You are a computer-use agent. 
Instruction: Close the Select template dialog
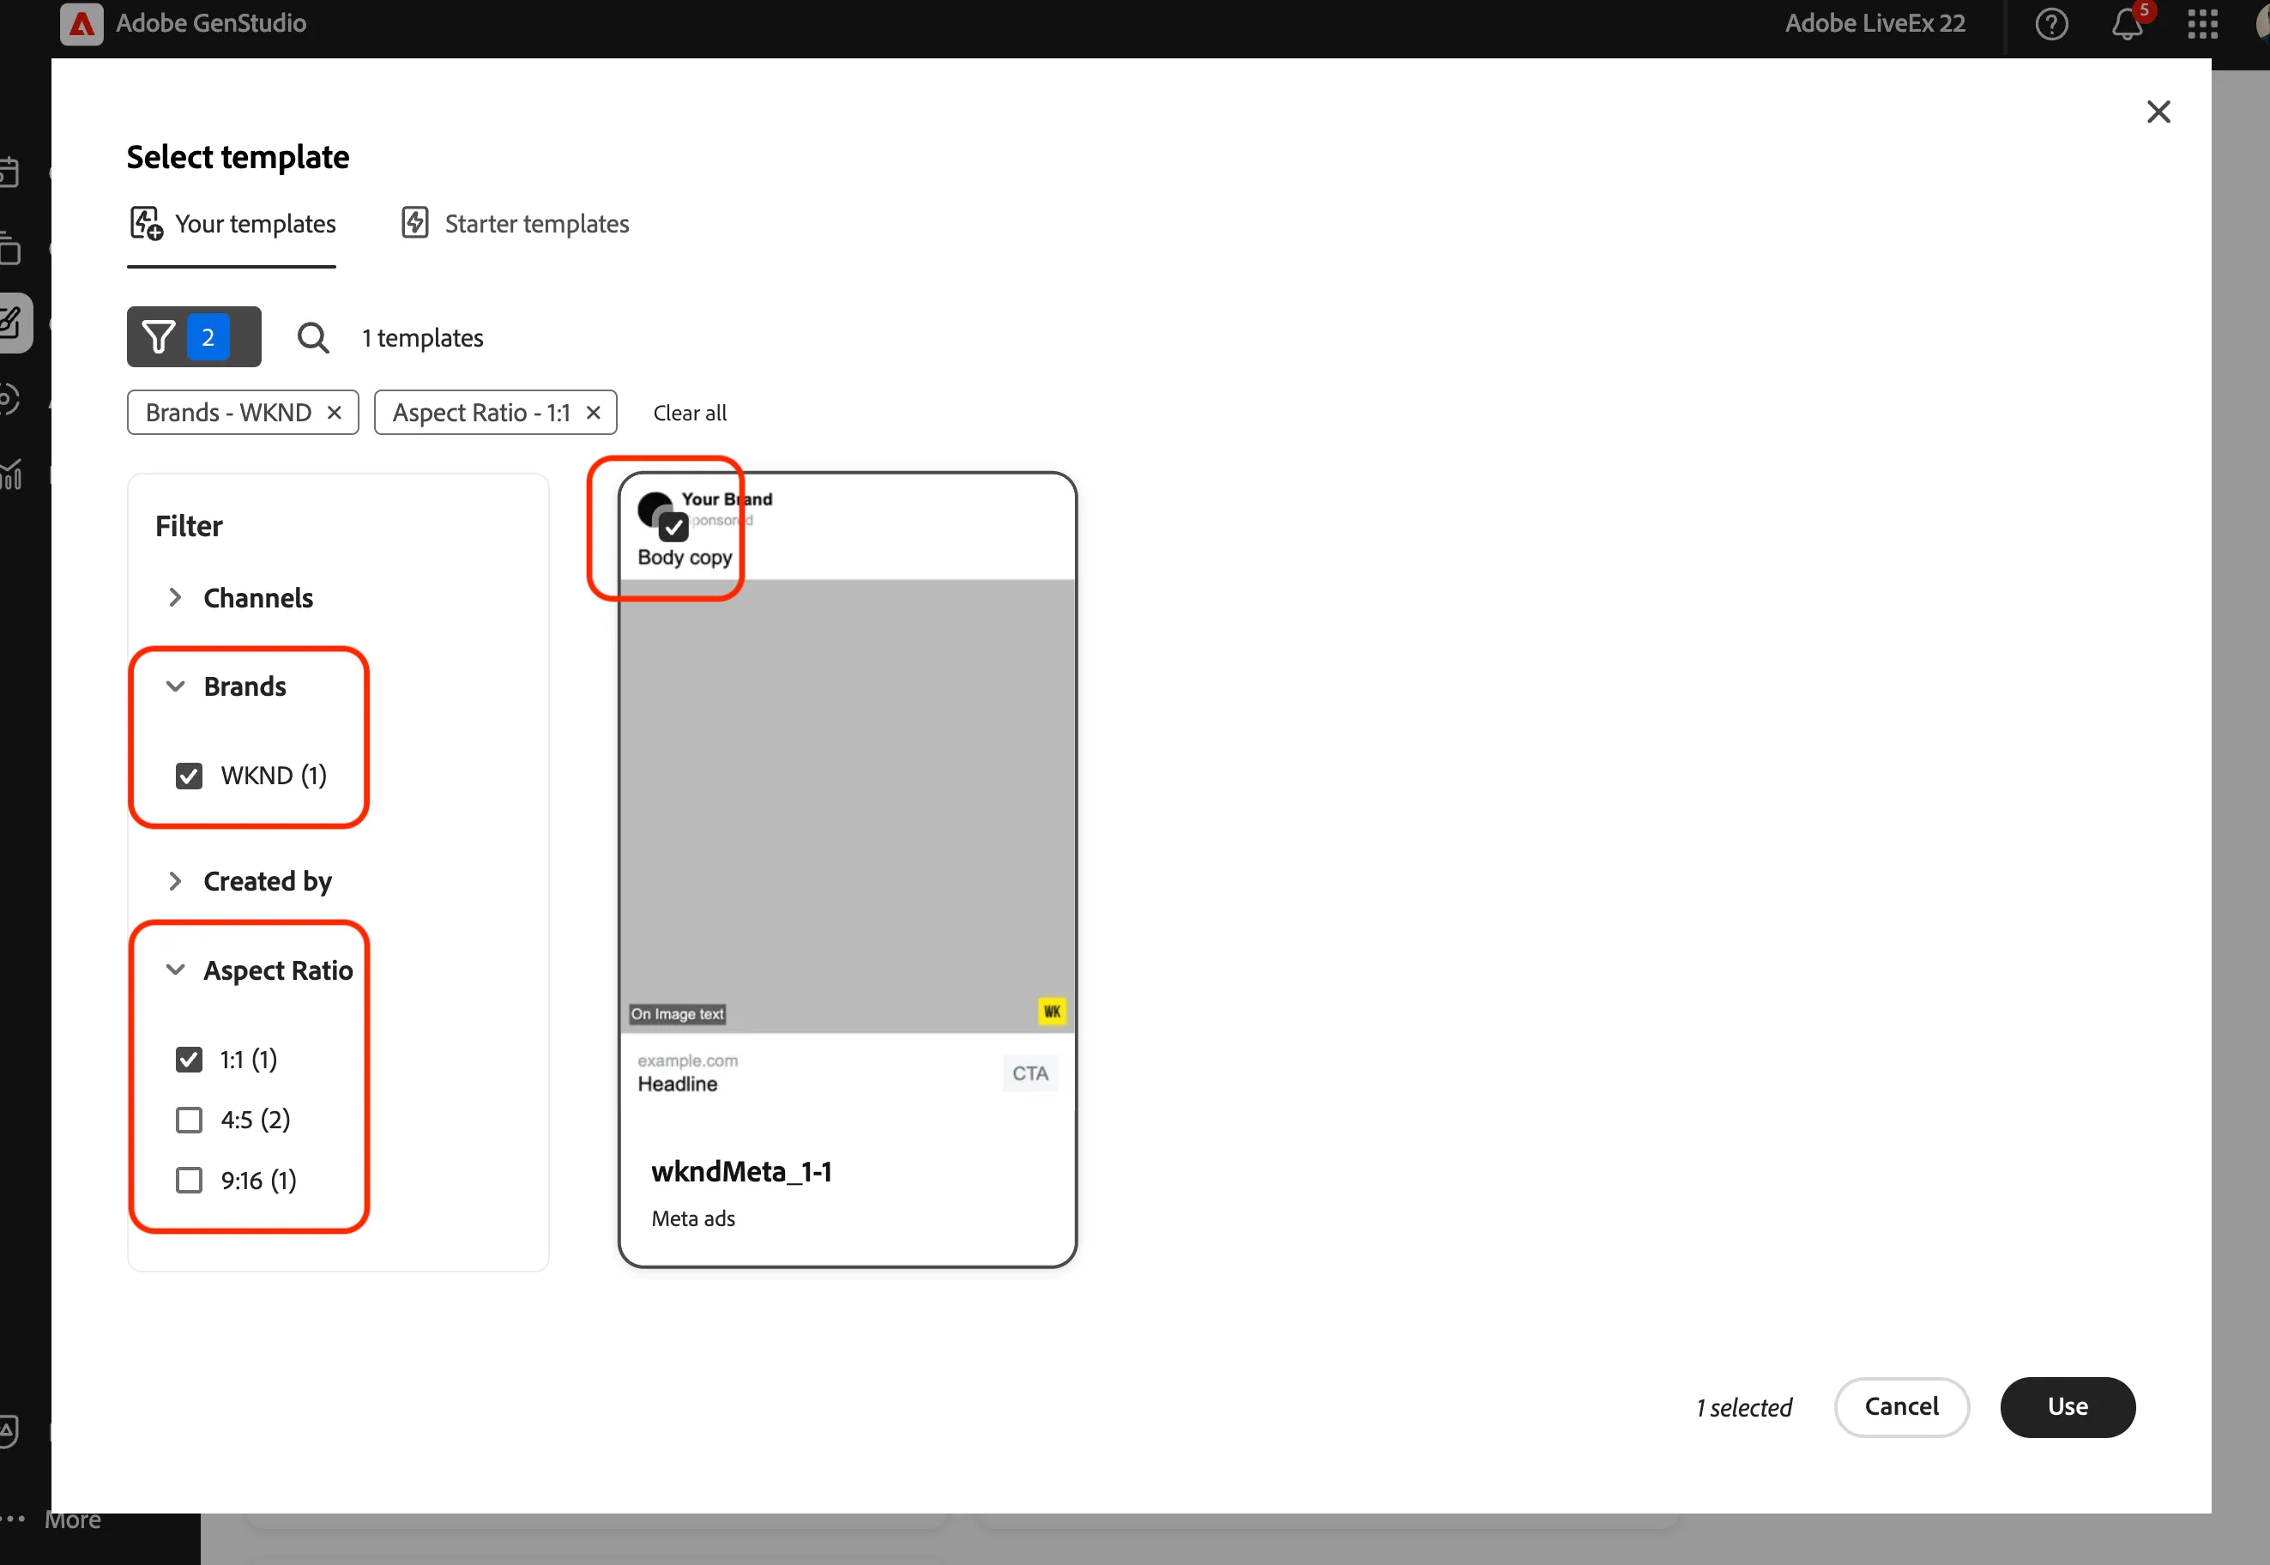tap(2158, 112)
